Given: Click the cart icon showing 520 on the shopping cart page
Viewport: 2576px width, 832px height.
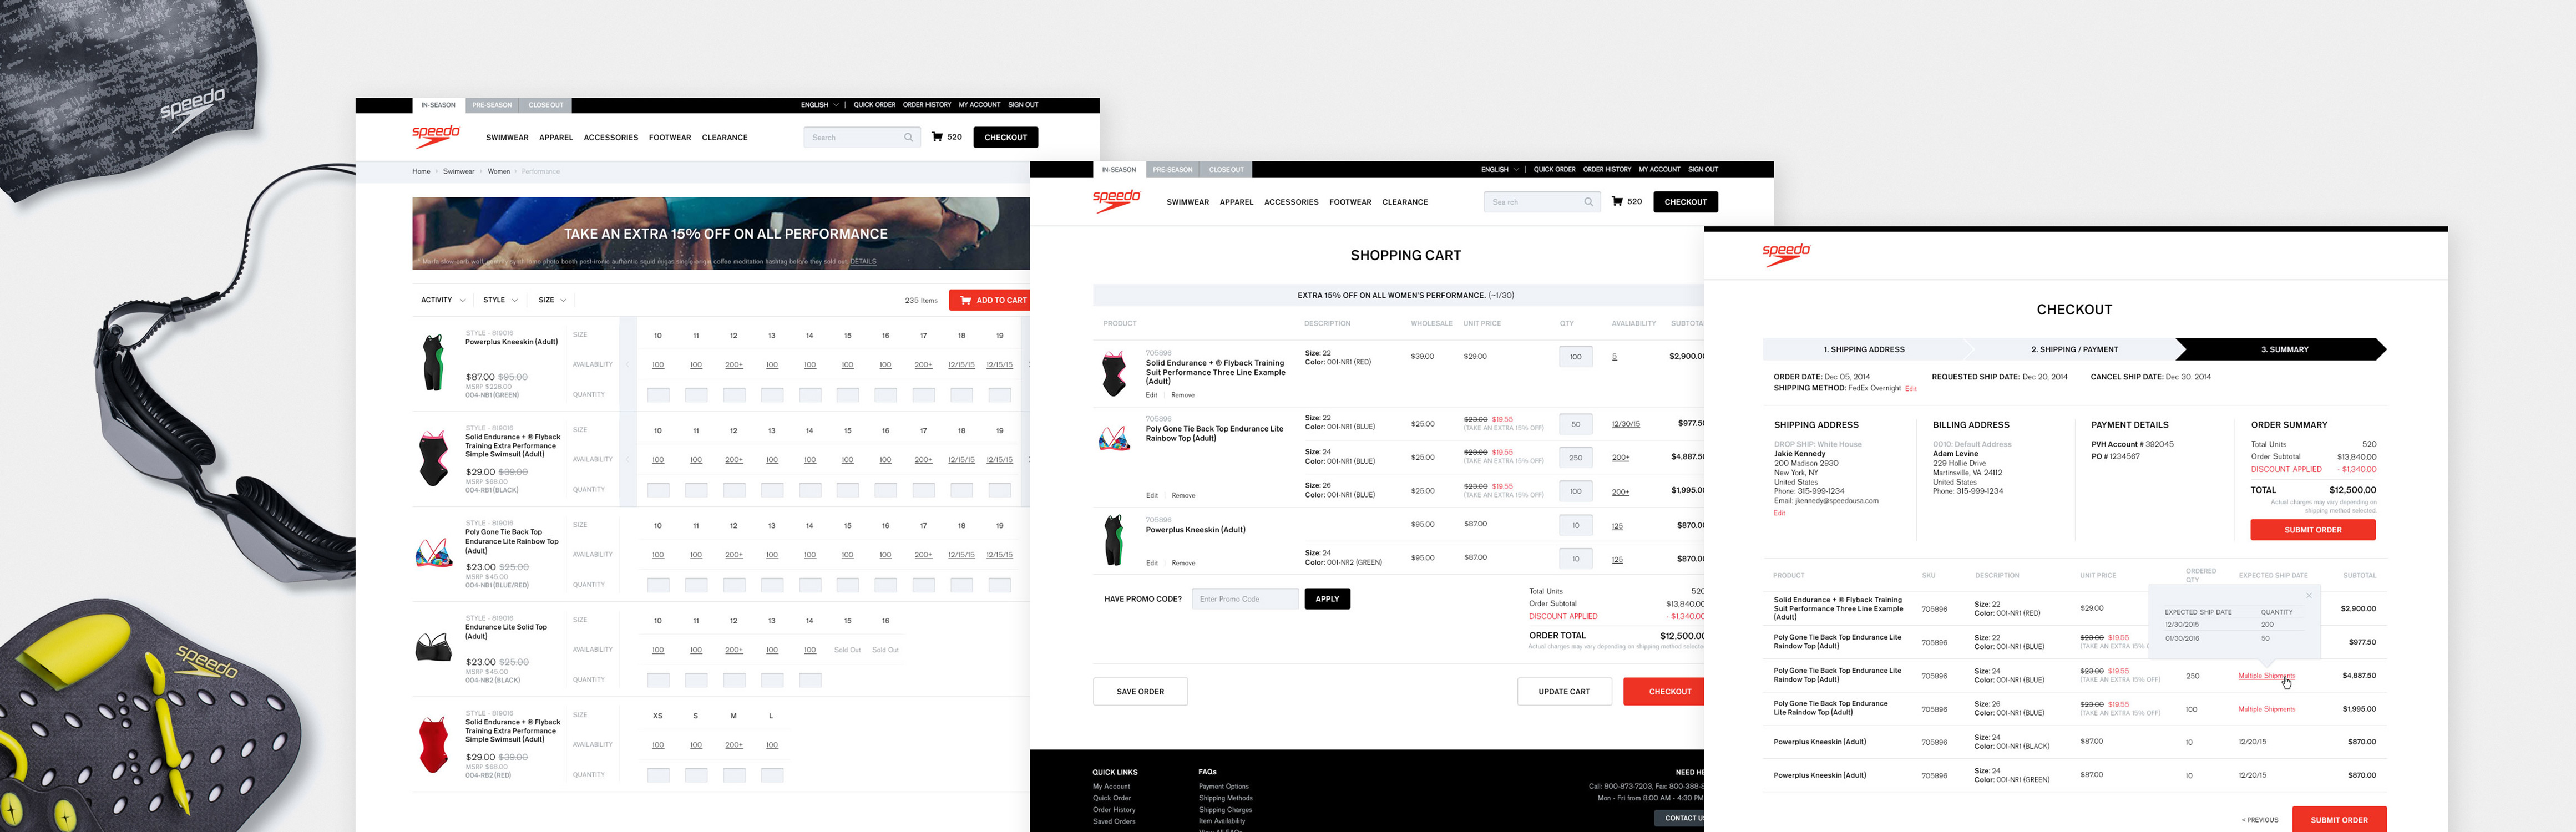Looking at the screenshot, I should point(1617,201).
